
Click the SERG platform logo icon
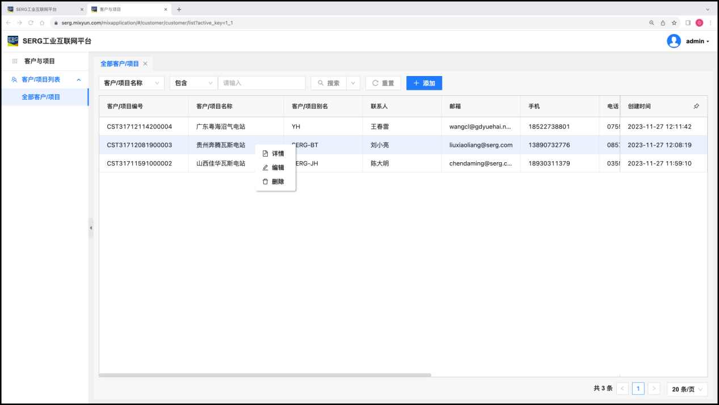pyautogui.click(x=12, y=41)
